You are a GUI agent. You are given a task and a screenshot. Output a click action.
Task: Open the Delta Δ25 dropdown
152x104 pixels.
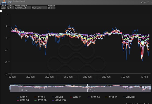3,8
